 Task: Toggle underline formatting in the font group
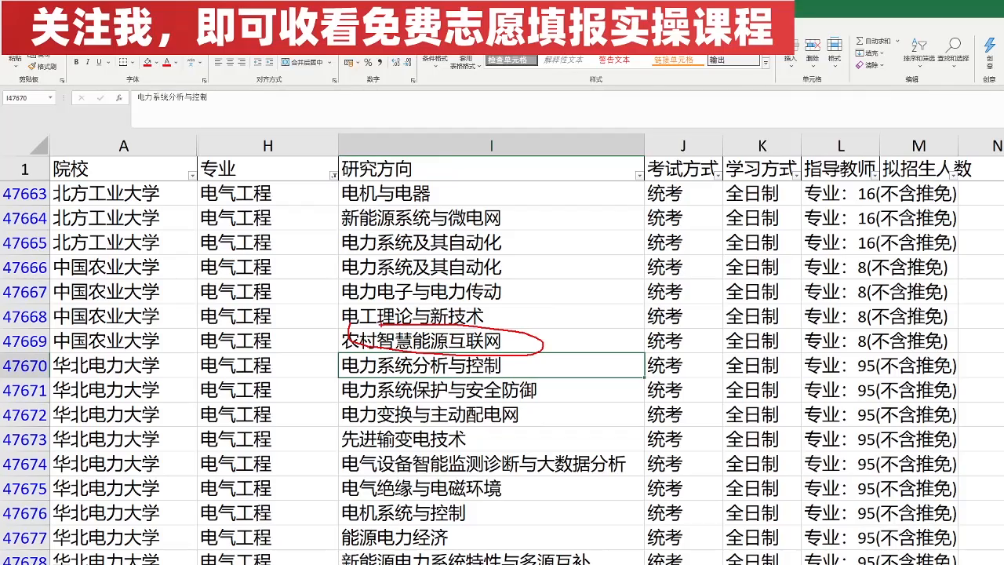point(99,62)
